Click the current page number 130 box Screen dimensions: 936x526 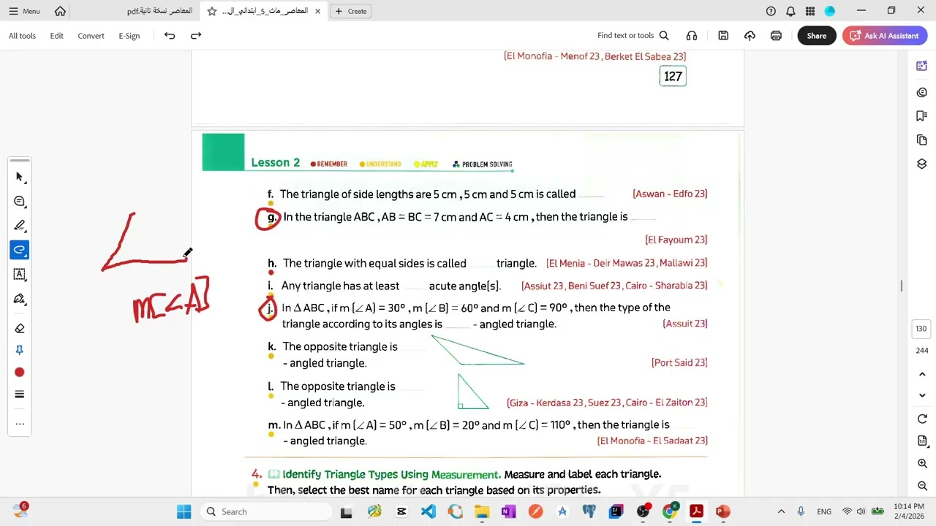[921, 329]
